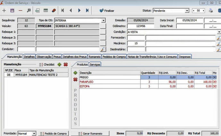Click the printer icon

211,11
